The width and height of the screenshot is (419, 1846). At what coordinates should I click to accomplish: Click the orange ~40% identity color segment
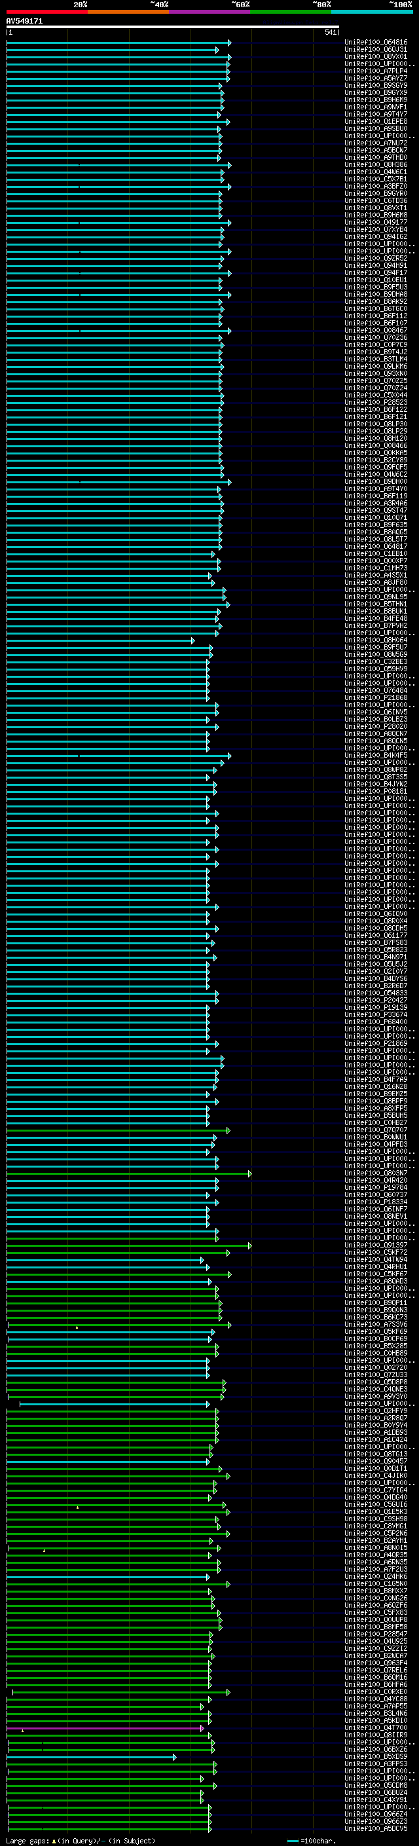tap(128, 12)
